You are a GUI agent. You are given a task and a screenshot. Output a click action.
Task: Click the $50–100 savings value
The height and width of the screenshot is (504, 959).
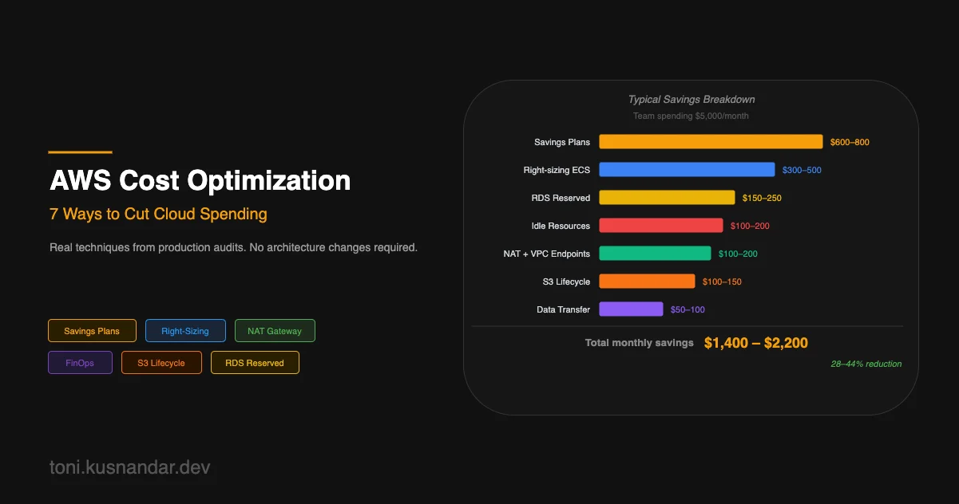pos(688,309)
